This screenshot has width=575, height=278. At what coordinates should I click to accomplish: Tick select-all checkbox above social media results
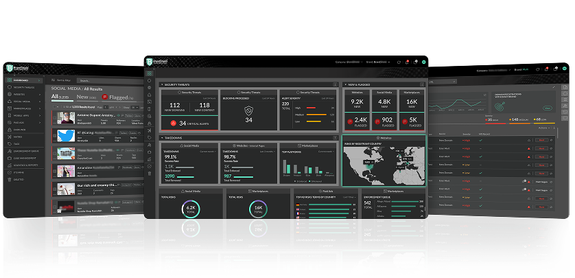point(55,106)
